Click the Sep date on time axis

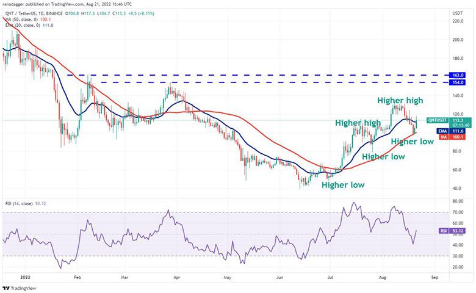[435, 278]
